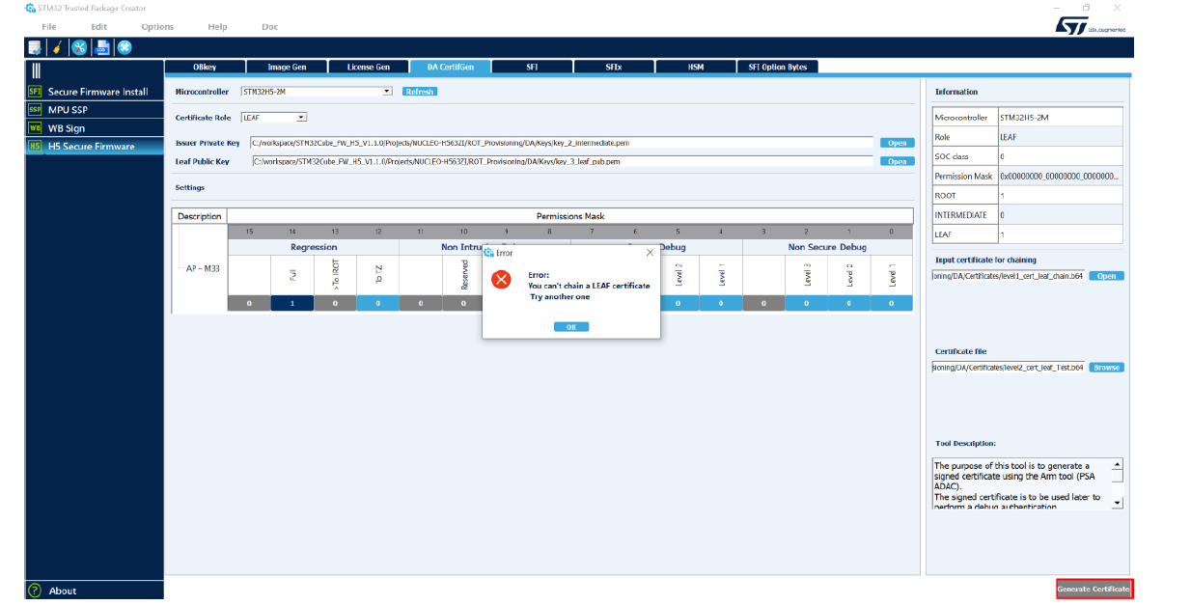Click the WB icon in the sidebar
The width and height of the screenshot is (1191, 605).
tap(35, 128)
